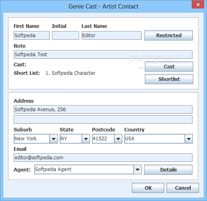Image resolution: width=207 pixels, height=201 pixels.
Task: Select the empty Initial field
Action: 65,36
